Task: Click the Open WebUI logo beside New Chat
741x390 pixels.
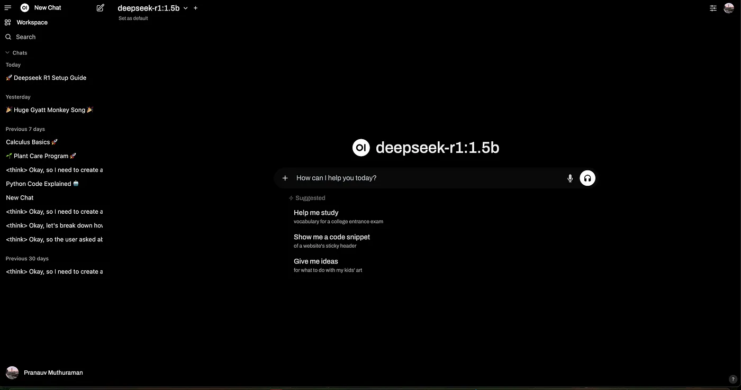Action: coord(24,8)
